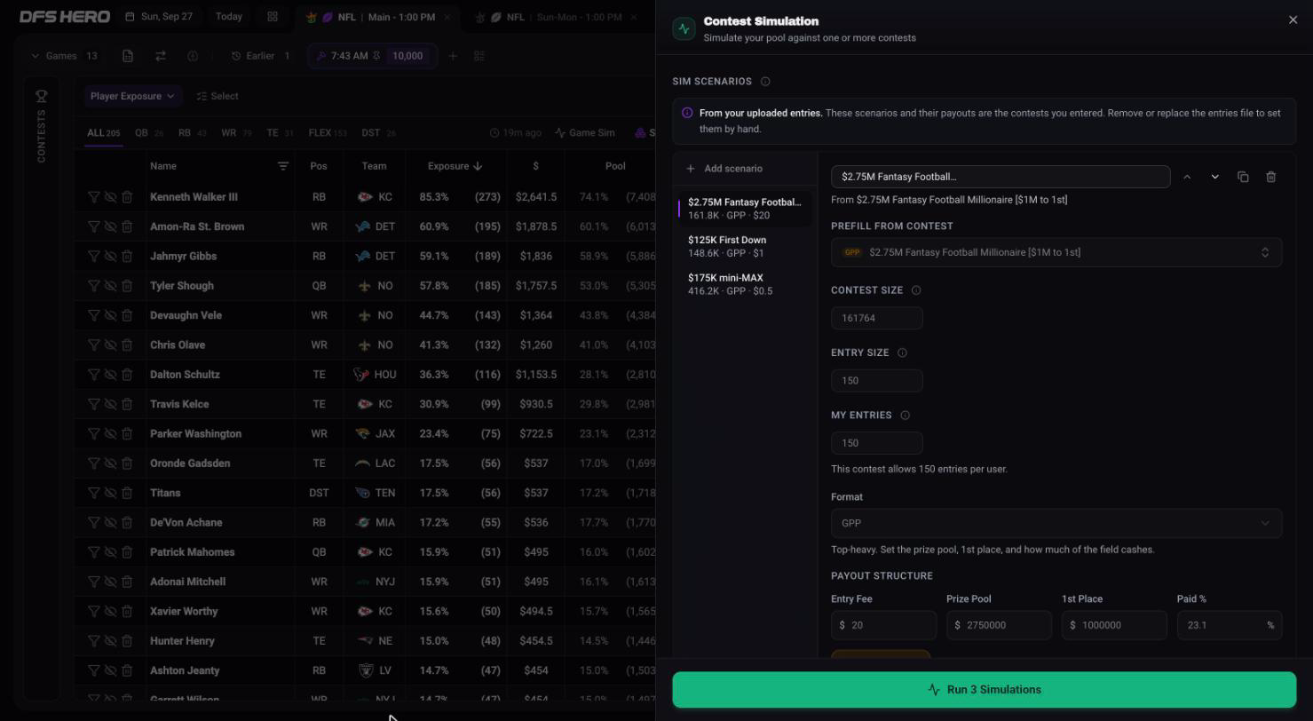Switch to TE position tab

(x=280, y=133)
